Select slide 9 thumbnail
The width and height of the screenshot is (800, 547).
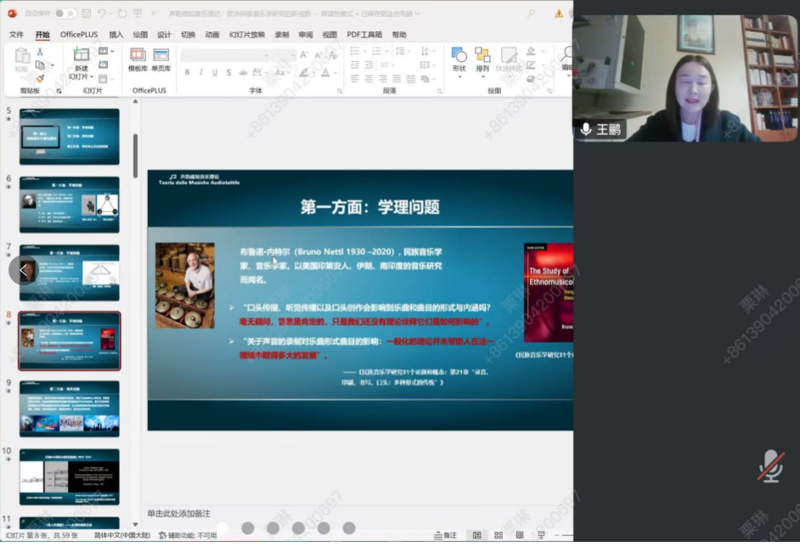pyautogui.click(x=69, y=409)
